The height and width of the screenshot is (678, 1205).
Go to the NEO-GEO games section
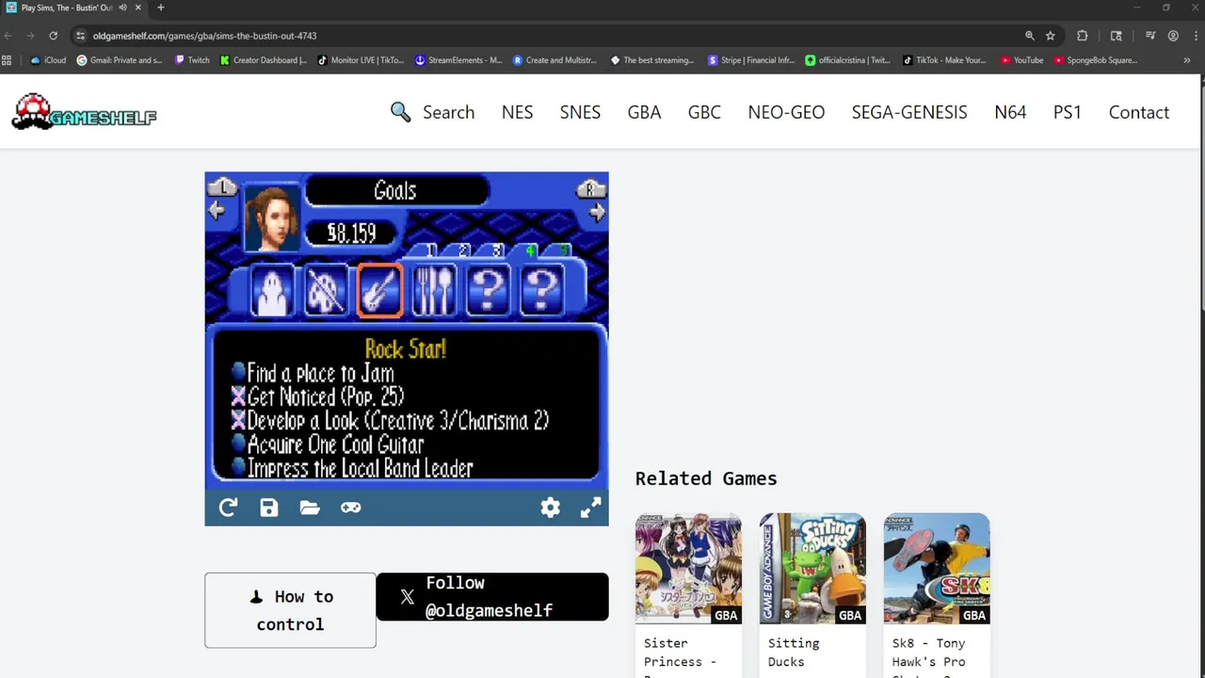(786, 112)
